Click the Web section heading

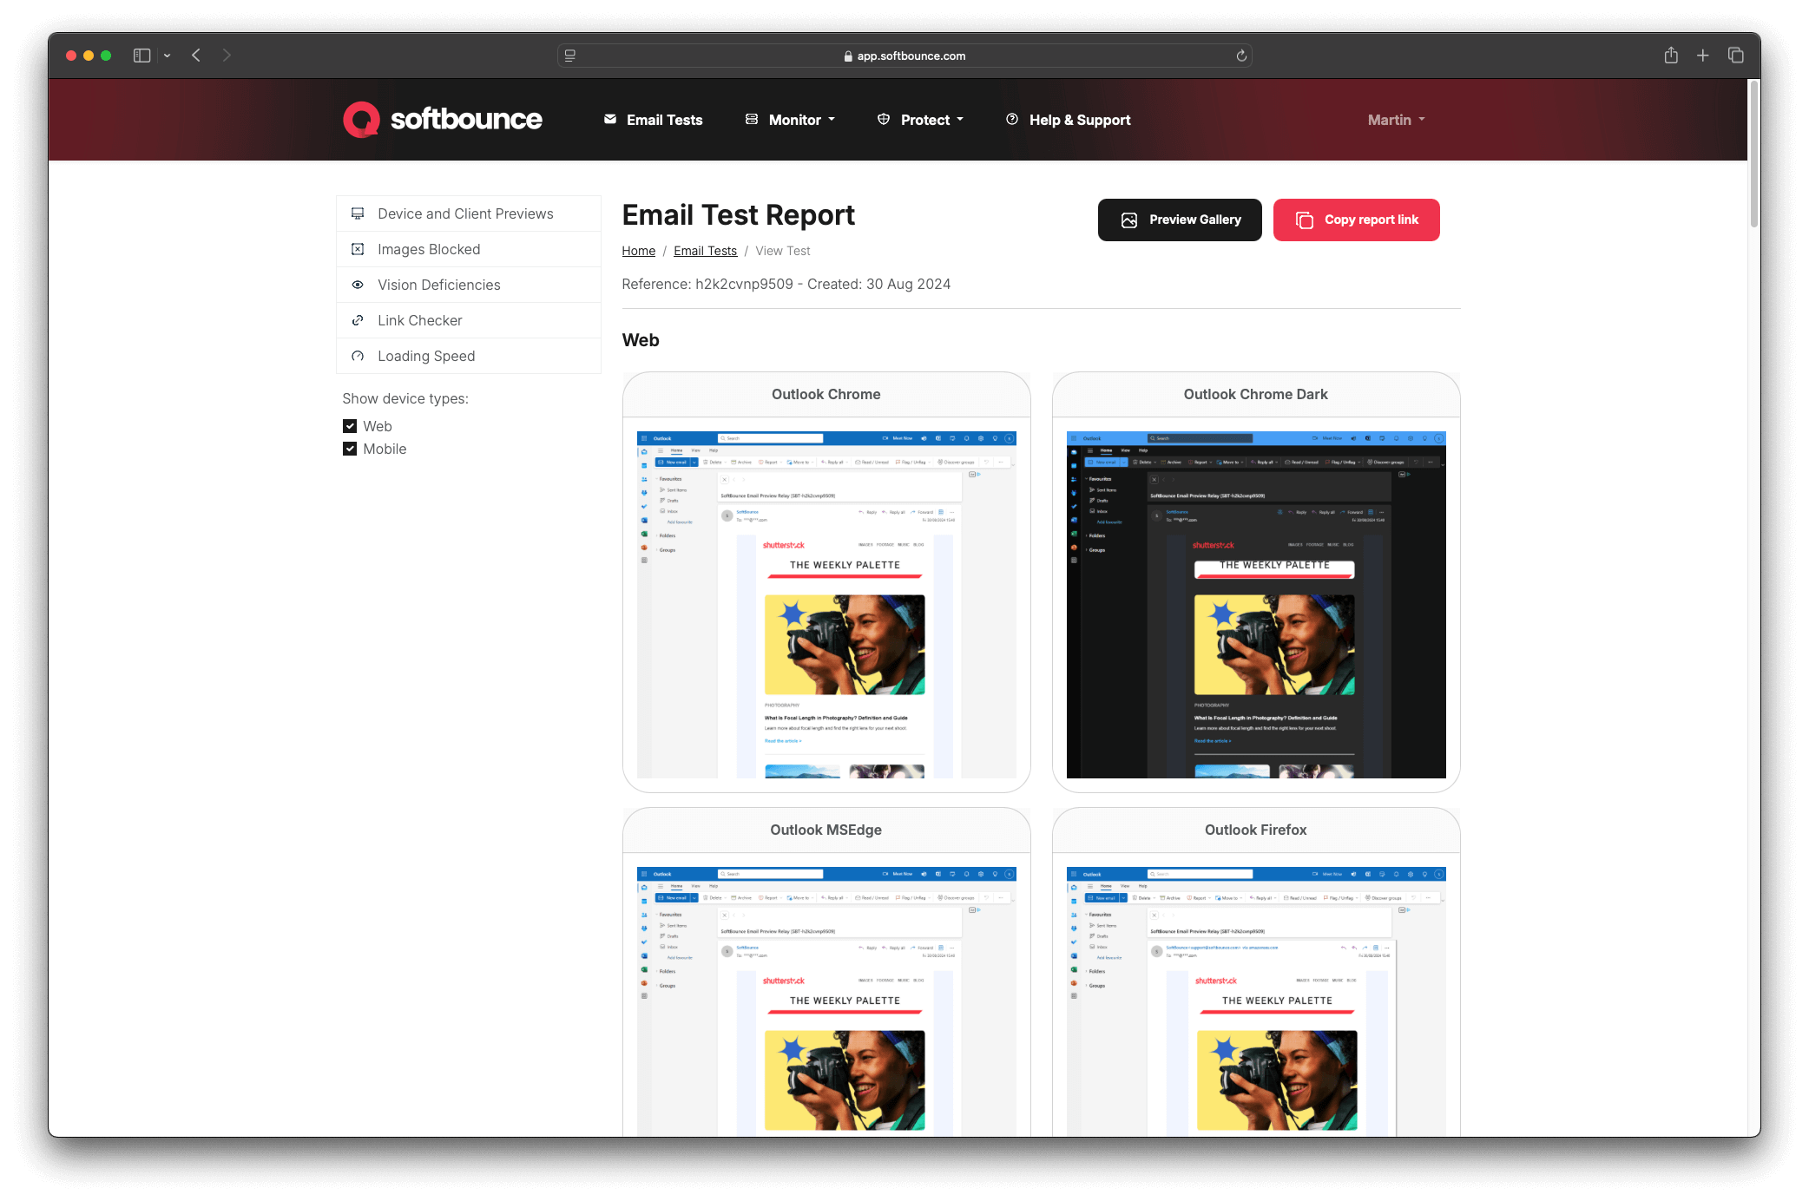point(641,340)
